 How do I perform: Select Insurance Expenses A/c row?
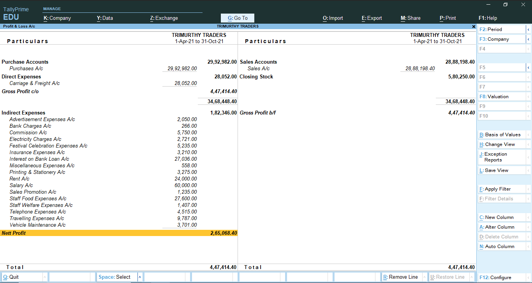[x=119, y=152]
